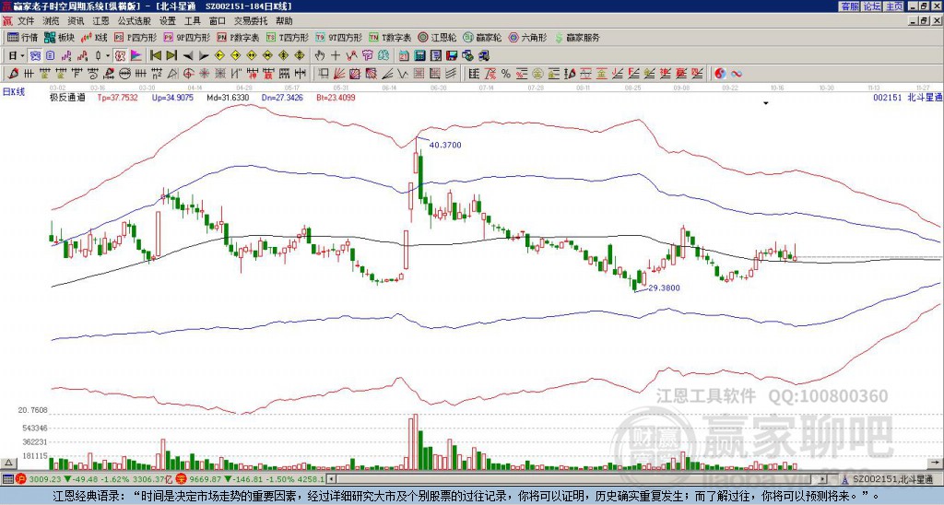This screenshot has height=505, width=944.
Task: Open the 帮助 menu
Action: tap(284, 21)
